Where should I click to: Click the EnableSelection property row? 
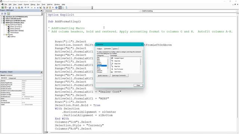[21, 97]
